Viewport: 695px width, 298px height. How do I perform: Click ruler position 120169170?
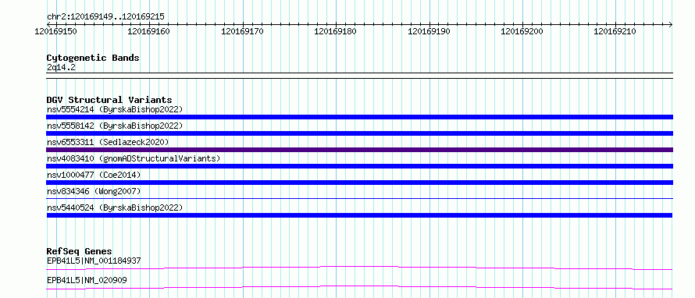point(242,31)
